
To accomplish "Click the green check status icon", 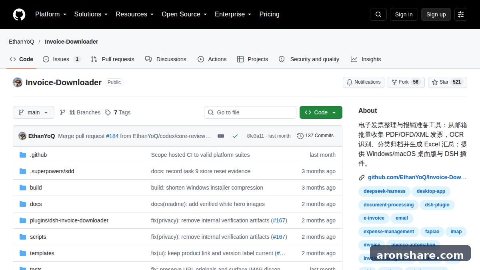I will [x=235, y=136].
